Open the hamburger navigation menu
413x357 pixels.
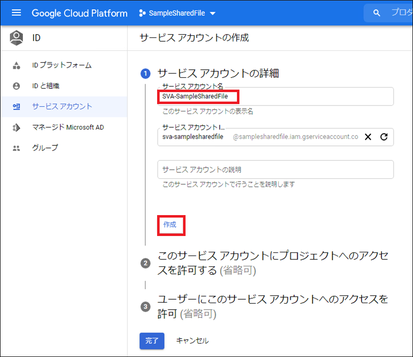(x=16, y=12)
